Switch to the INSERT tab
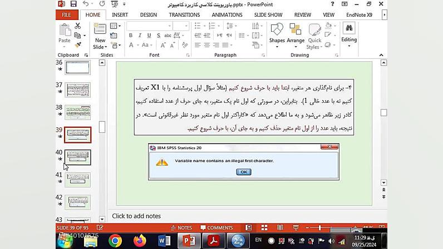Viewport: 443px width, 249px height. click(x=120, y=15)
